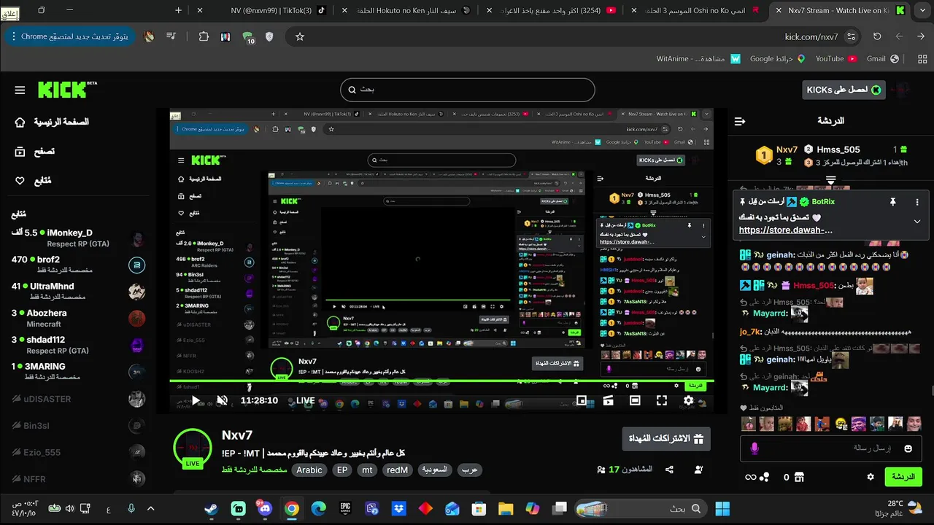Open Epic Games from the taskbar
Screen dimensions: 934x525
(345, 508)
